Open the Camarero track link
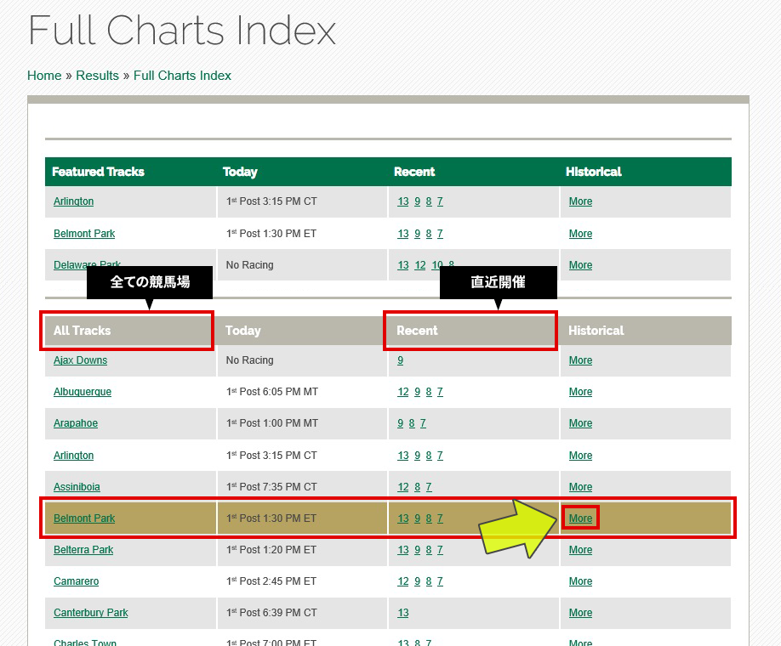 click(76, 581)
